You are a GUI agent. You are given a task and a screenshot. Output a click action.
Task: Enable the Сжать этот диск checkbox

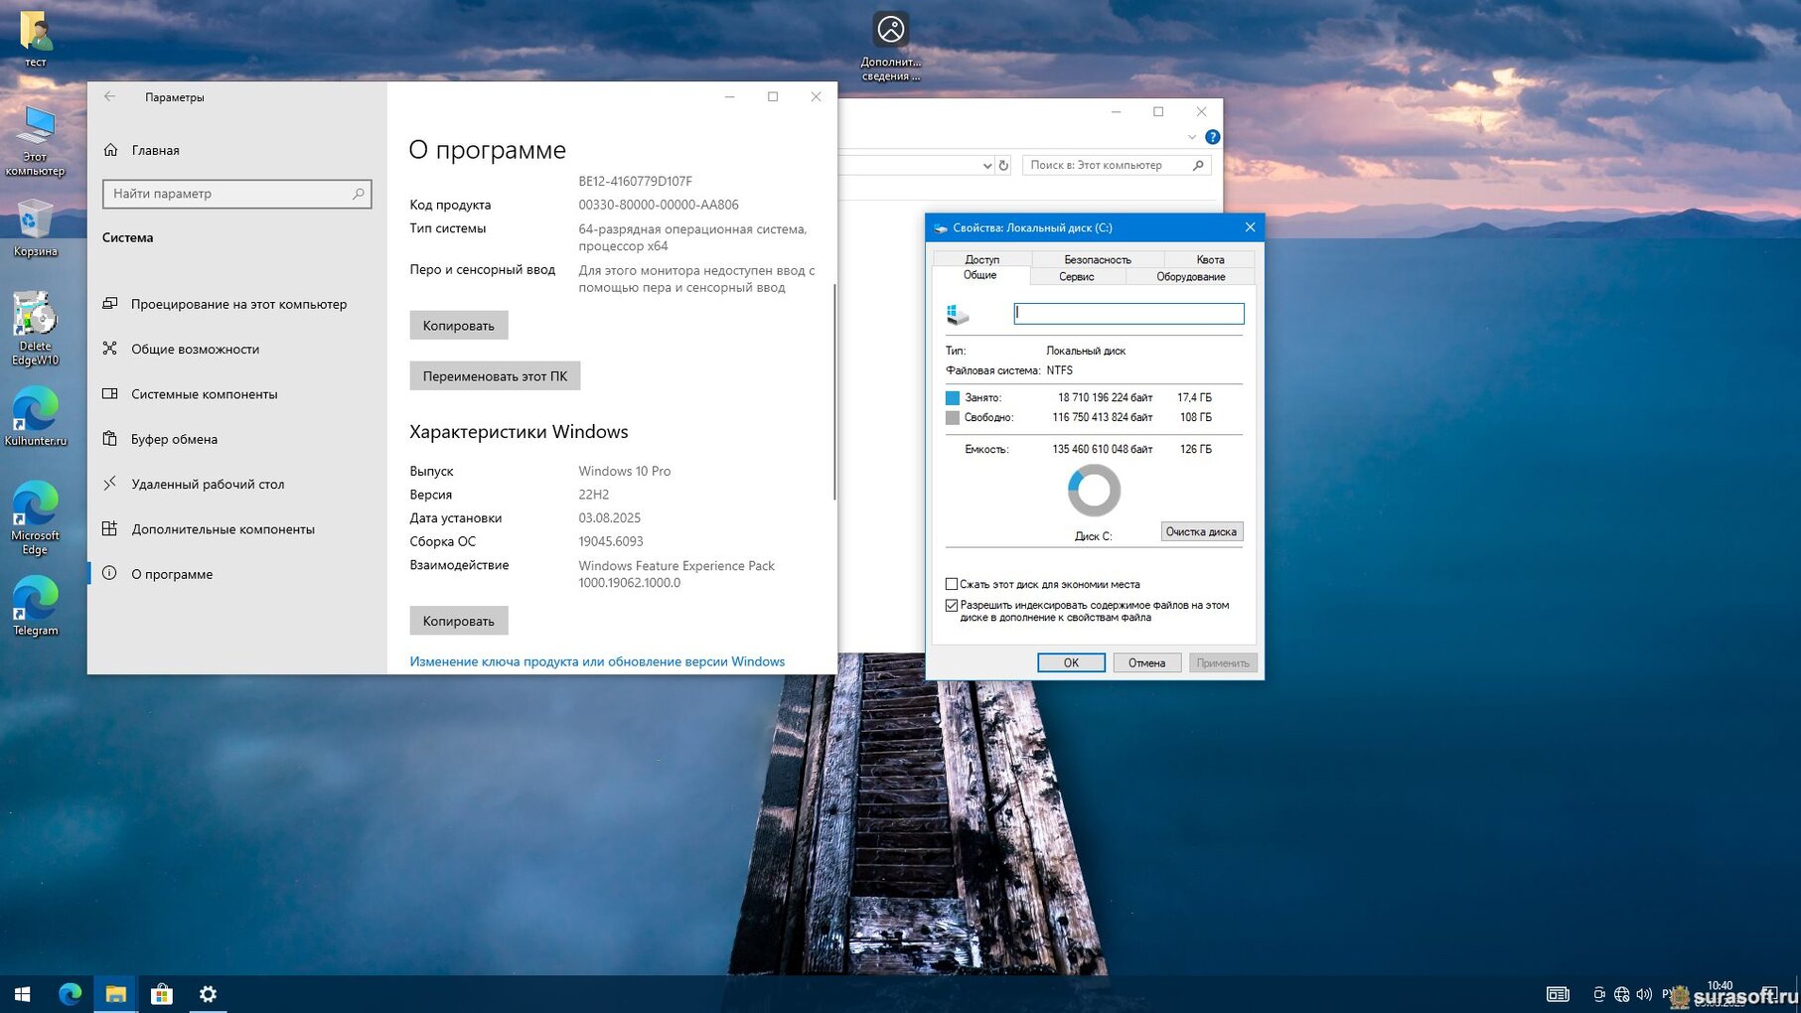(x=952, y=584)
